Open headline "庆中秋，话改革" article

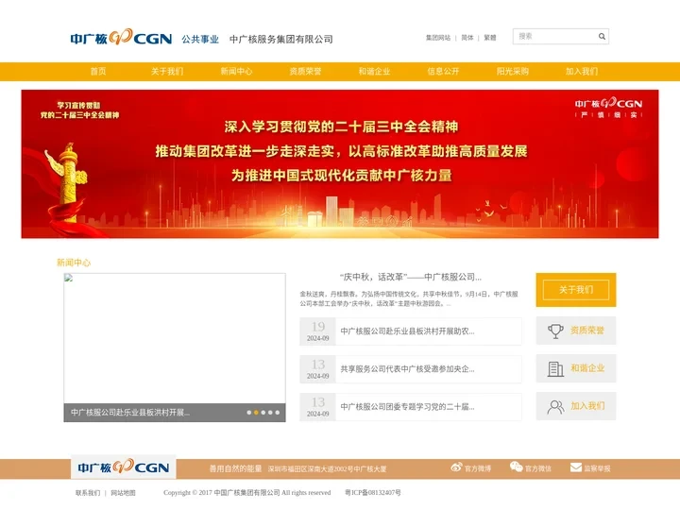coord(410,277)
